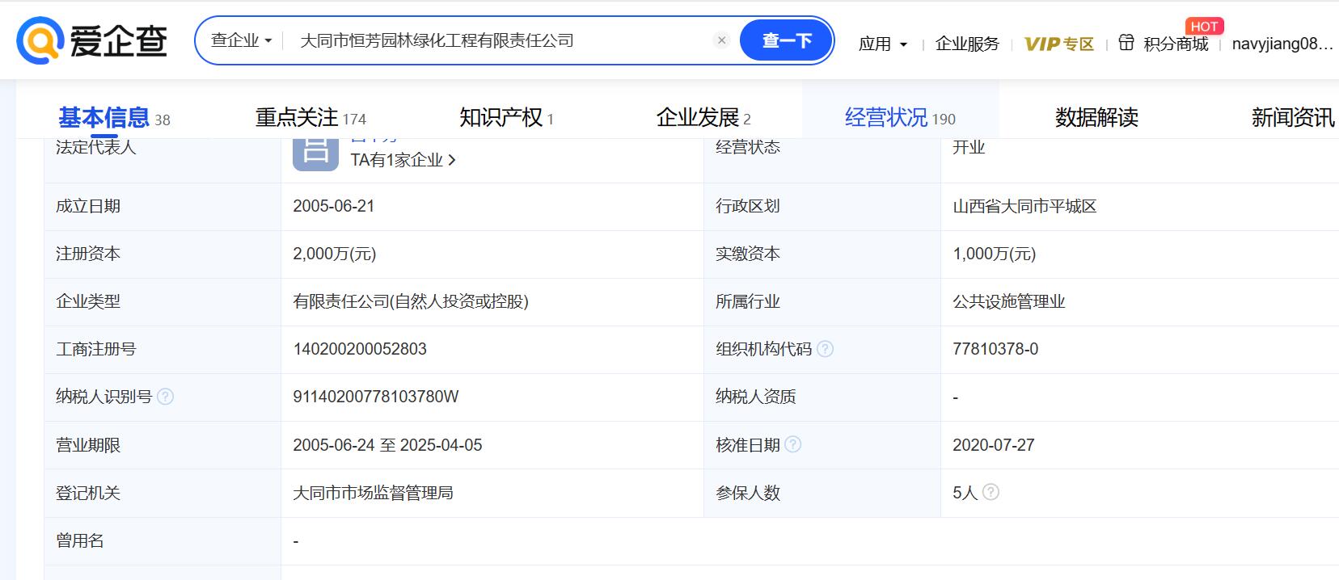Open the 积分商城 link
Image resolution: width=1339 pixels, height=580 pixels.
1176,44
